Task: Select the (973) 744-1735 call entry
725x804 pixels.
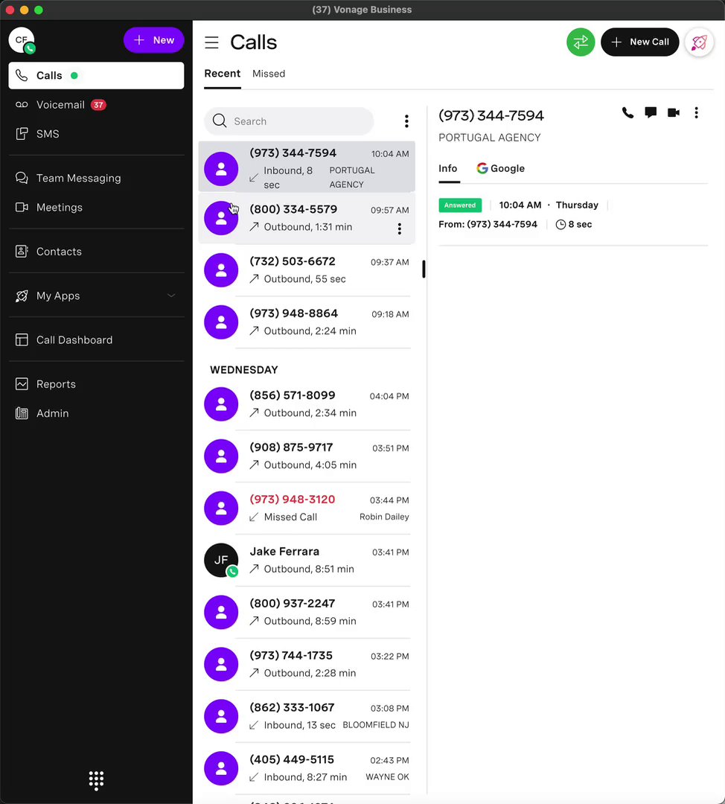Action: pyautogui.click(x=307, y=664)
